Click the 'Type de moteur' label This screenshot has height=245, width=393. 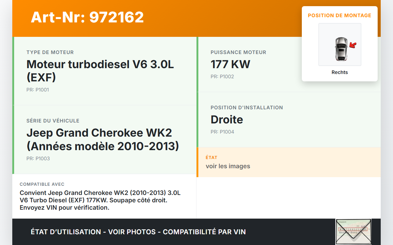click(x=50, y=52)
